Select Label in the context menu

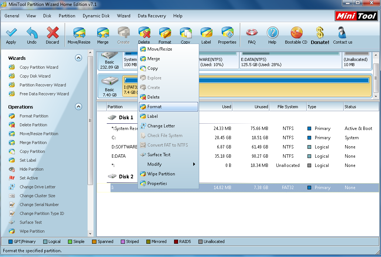[x=169, y=116]
